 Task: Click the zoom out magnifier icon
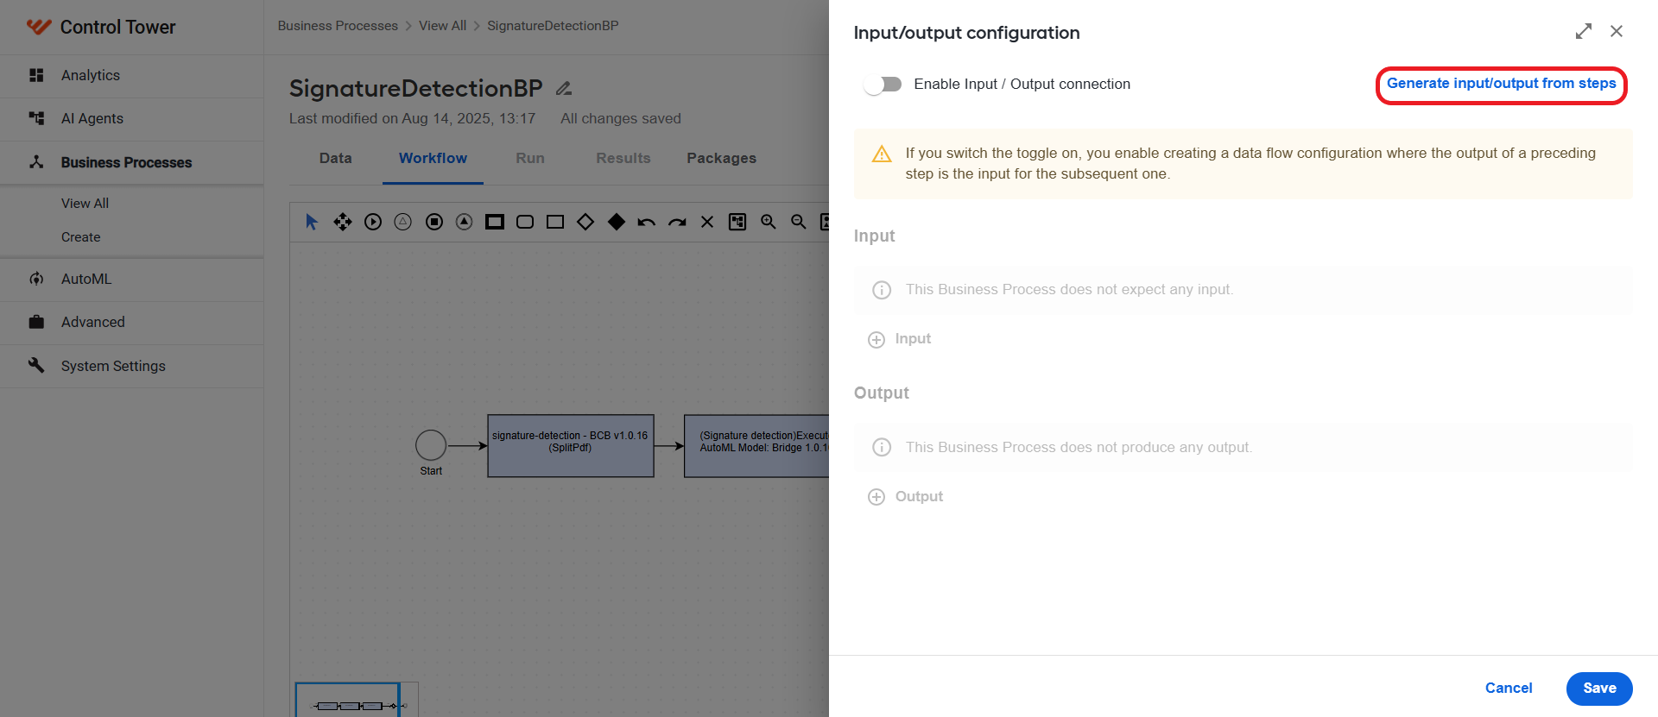(x=799, y=222)
